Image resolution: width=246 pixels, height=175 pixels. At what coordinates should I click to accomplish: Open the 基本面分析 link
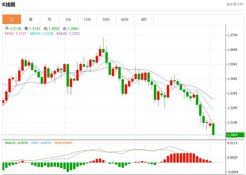[235, 4]
